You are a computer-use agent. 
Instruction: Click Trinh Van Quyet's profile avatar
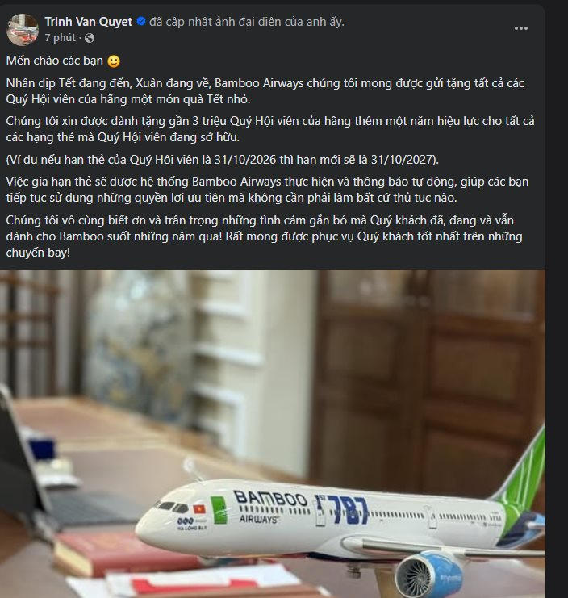pos(22,29)
